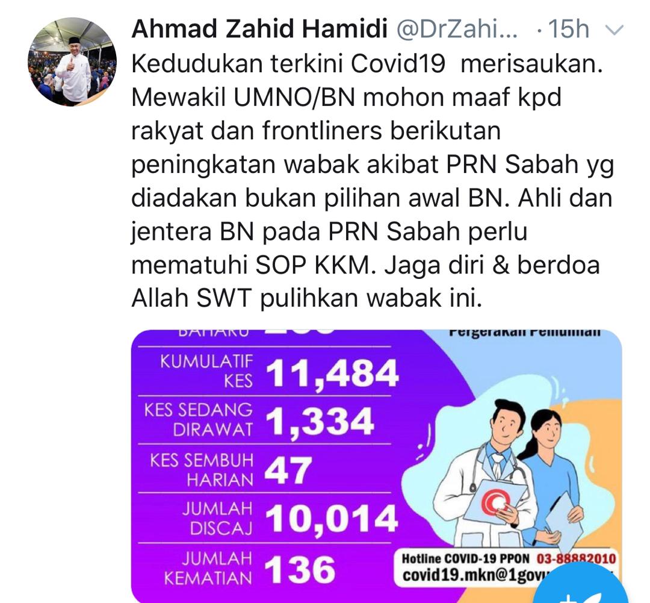The height and width of the screenshot is (603, 650).
Task: Open the tweet text starting 'Kedudukan terkini Covid19'
Action: pyautogui.click(x=373, y=181)
